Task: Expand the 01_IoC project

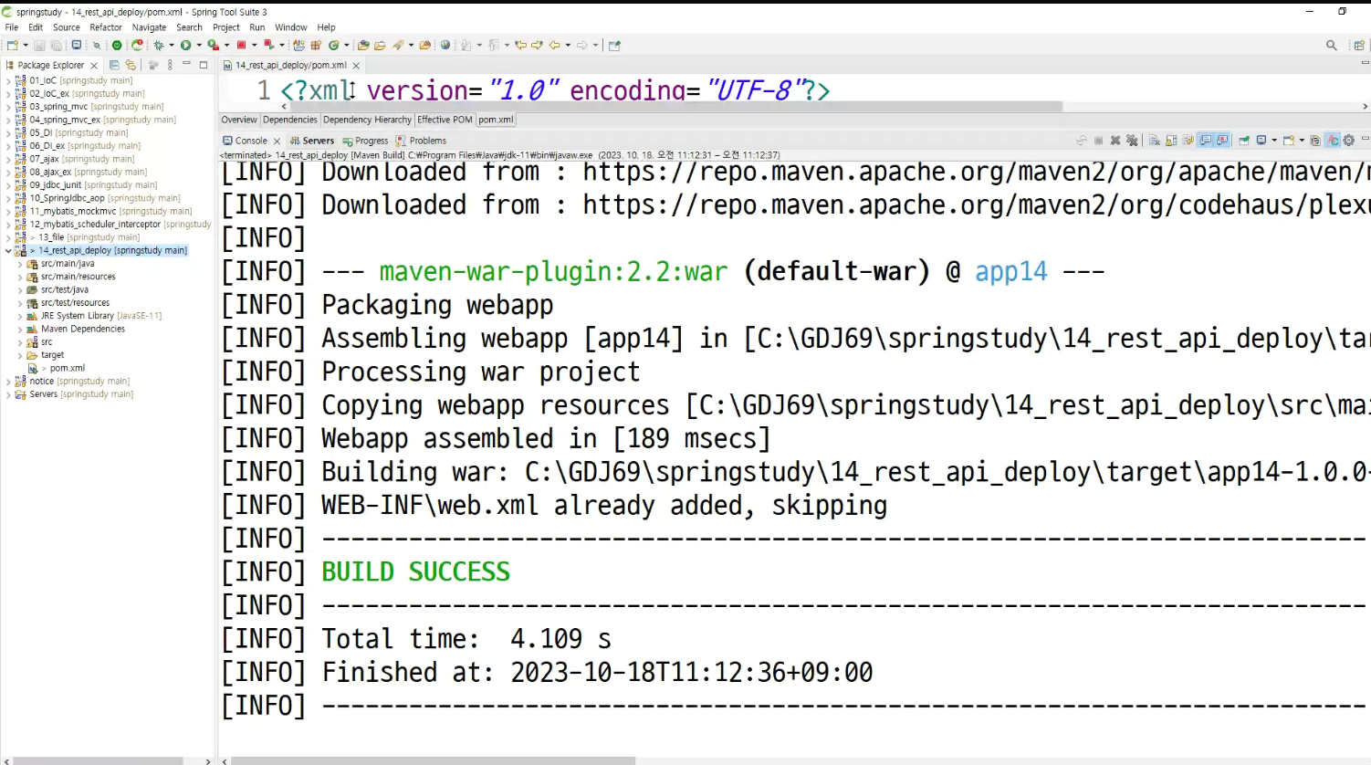Action: coord(8,80)
